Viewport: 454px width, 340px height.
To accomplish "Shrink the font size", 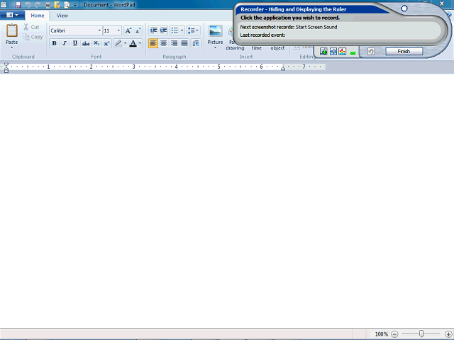I will (x=138, y=30).
